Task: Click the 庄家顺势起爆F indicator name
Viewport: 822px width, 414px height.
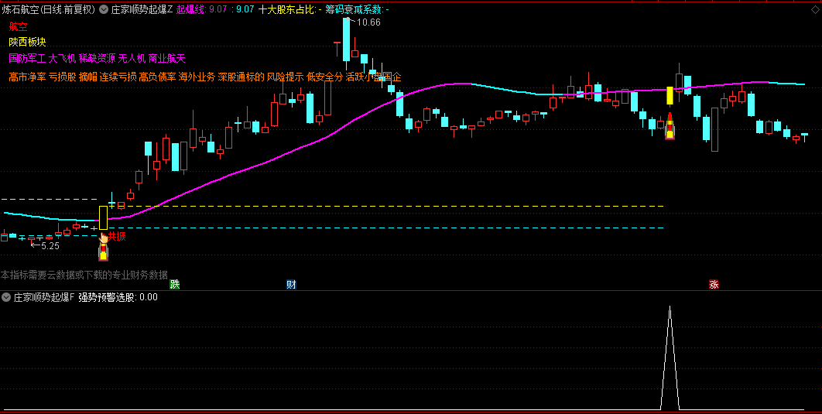Action: pos(44,297)
